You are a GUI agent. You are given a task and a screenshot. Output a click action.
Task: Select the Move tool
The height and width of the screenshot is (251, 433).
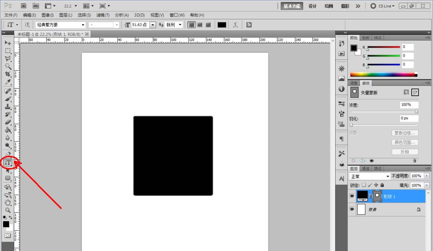pyautogui.click(x=8, y=43)
